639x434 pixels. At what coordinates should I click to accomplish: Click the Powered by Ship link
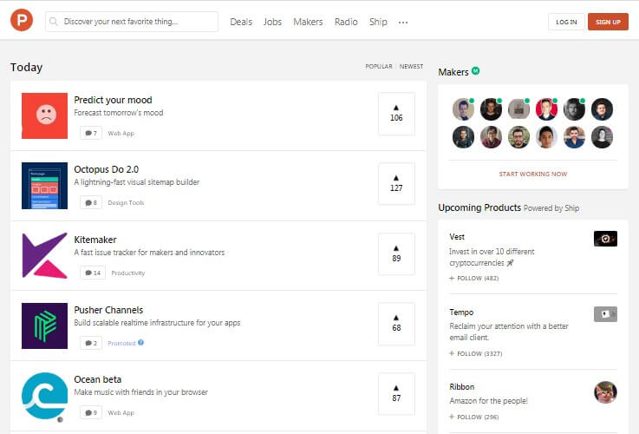tap(551, 208)
